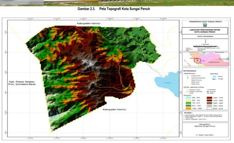
Task: Click the hollow circle Ibukota Kota symbol
Action: click(x=188, y=76)
